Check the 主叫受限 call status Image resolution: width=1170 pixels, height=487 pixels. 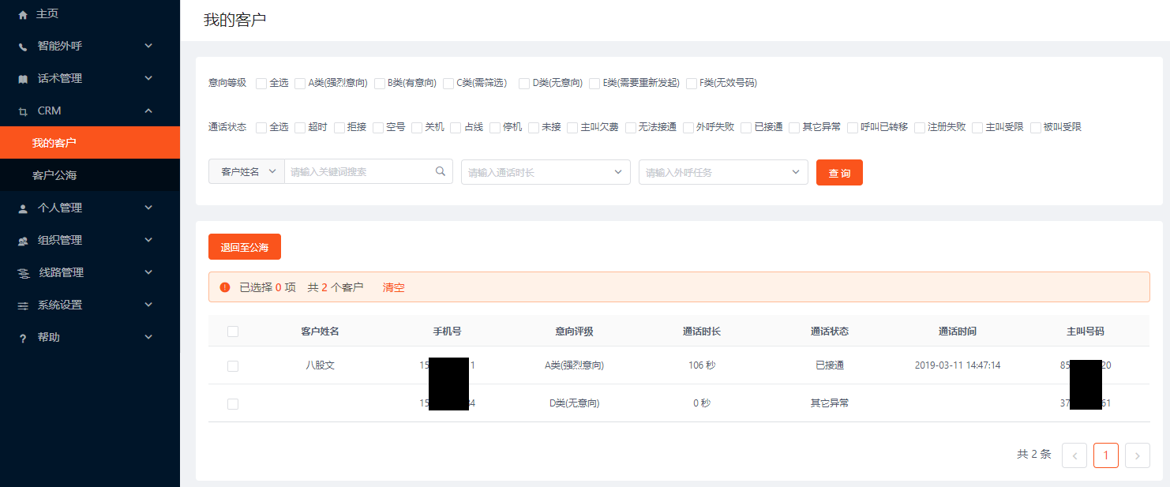coord(977,127)
